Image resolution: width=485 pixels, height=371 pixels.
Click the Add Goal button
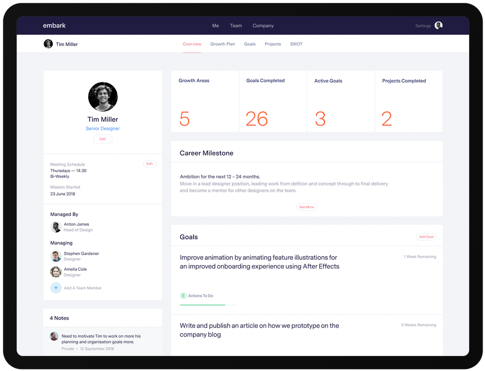(426, 236)
